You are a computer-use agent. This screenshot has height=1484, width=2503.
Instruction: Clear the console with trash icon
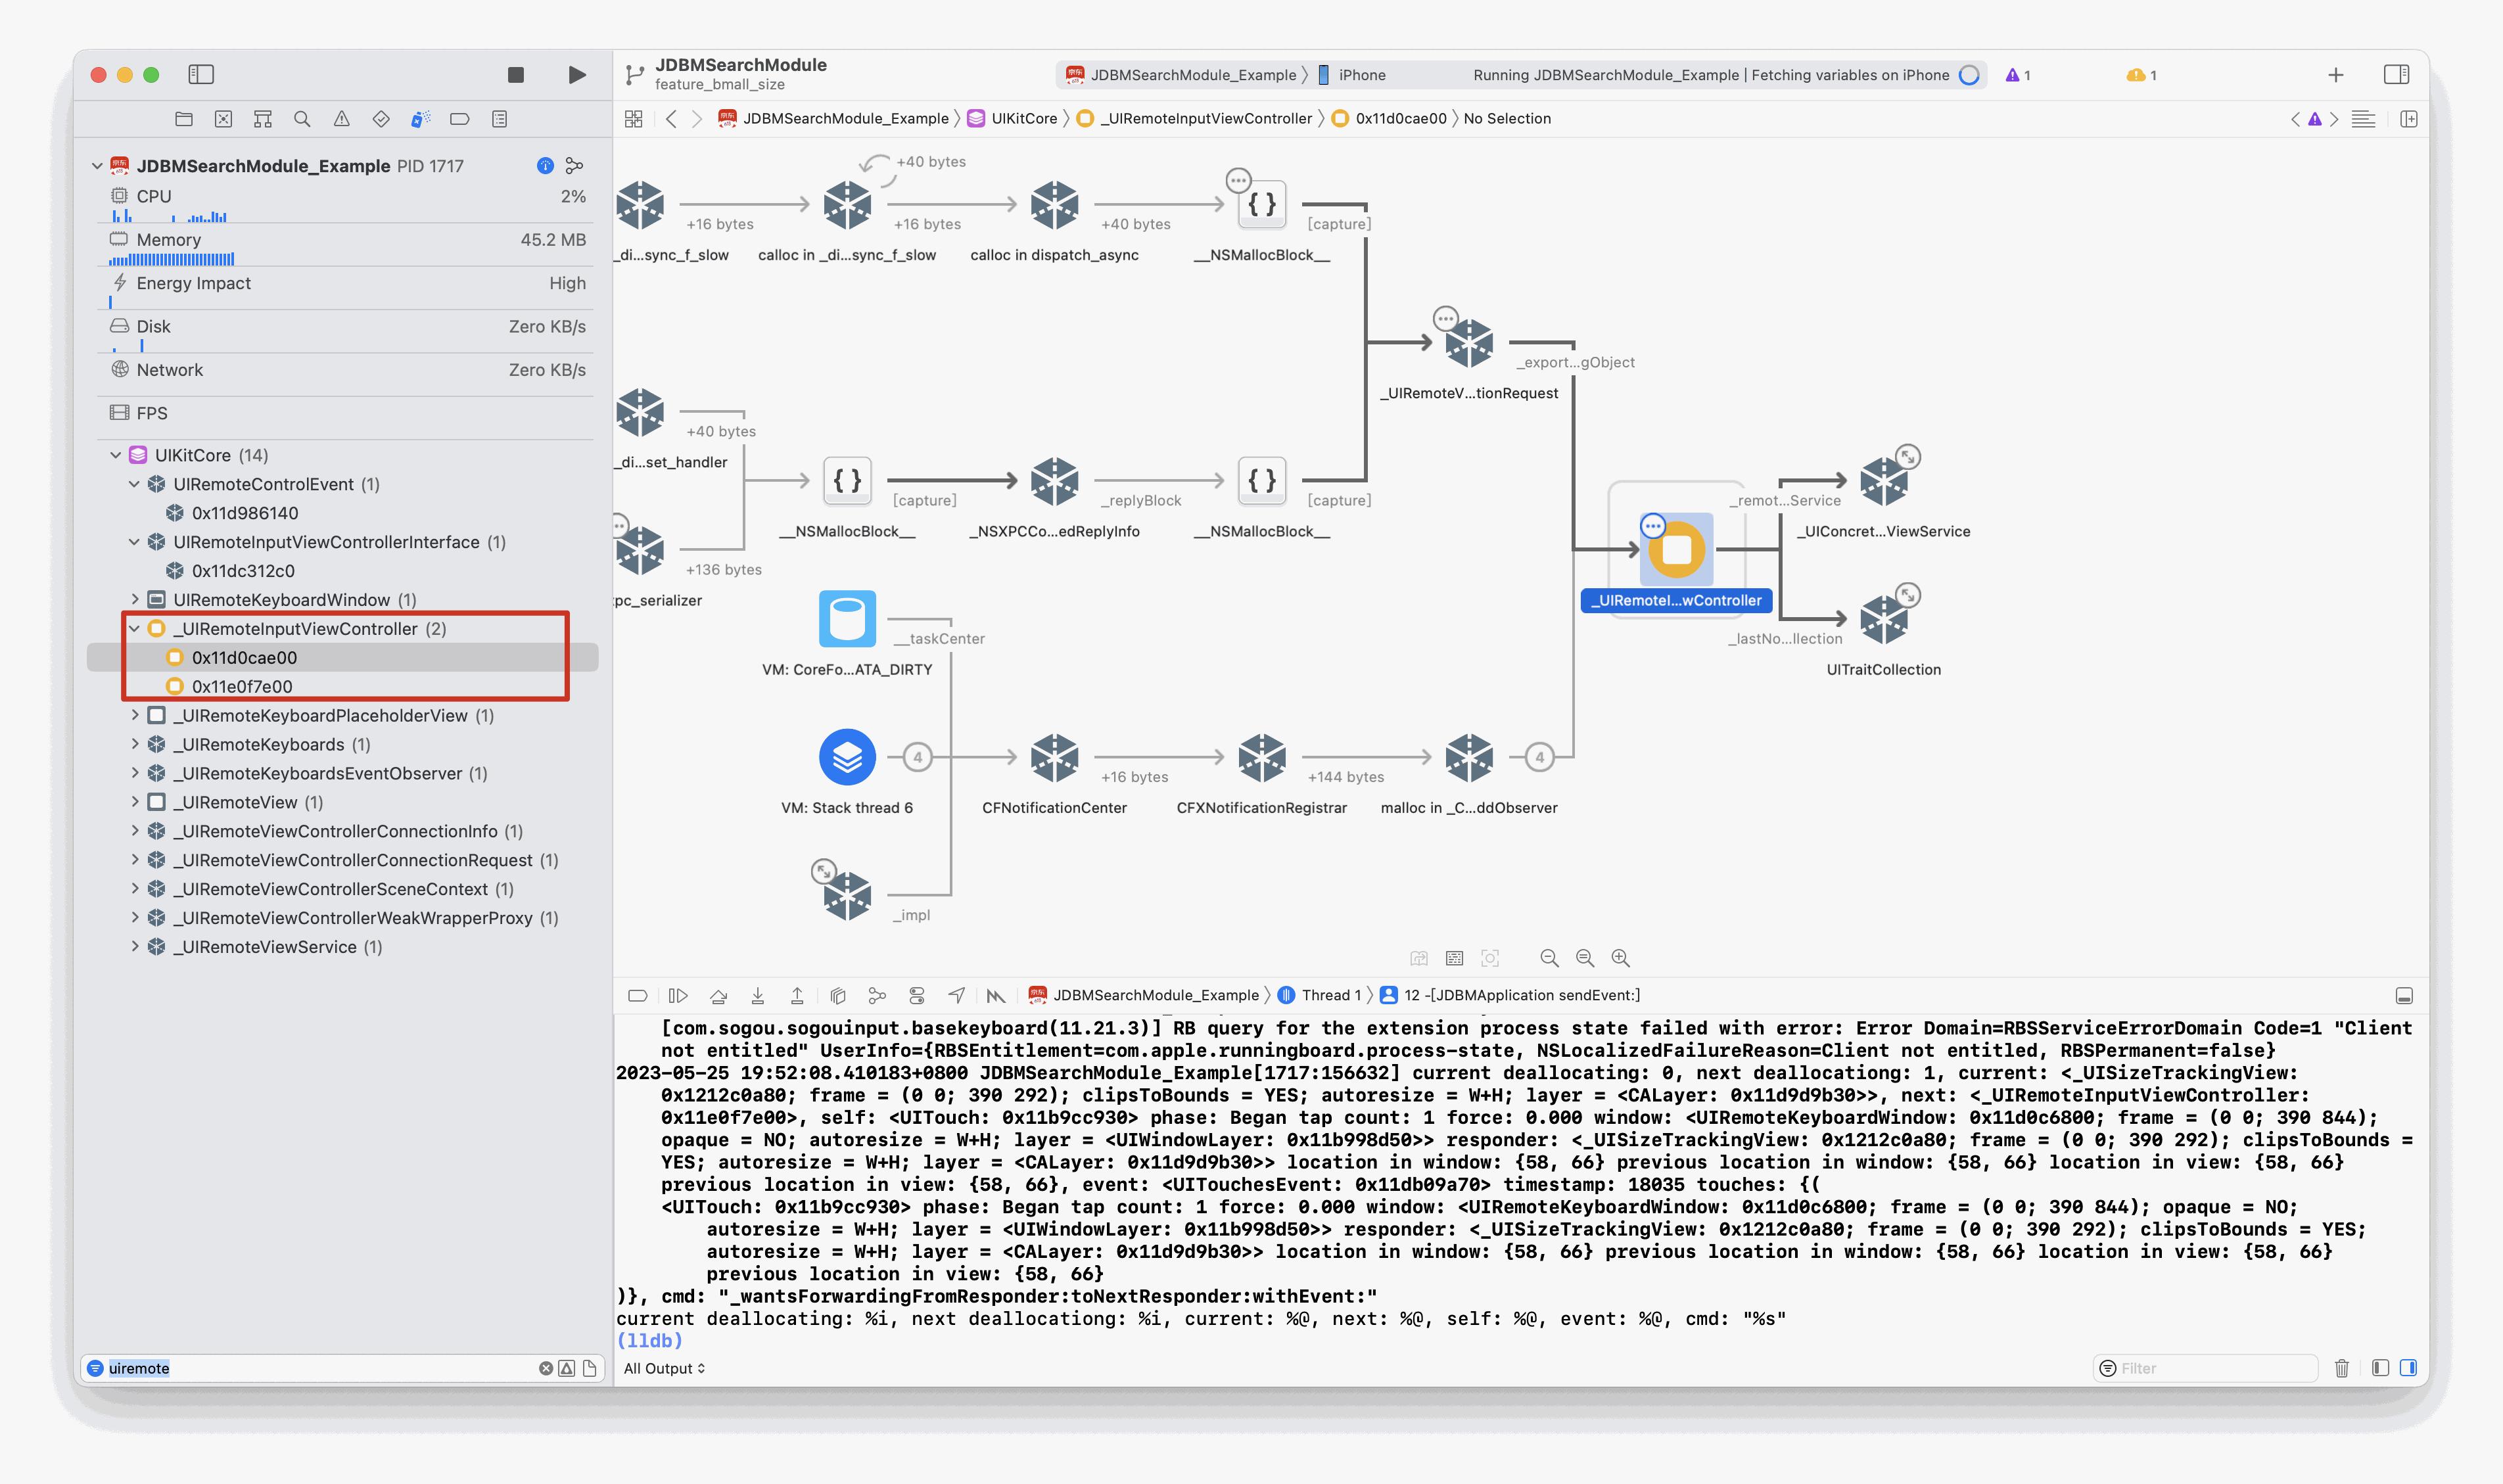point(2341,1368)
